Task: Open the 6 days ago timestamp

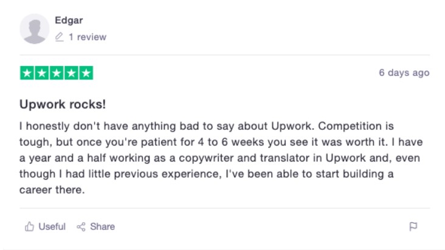Action: pyautogui.click(x=404, y=73)
